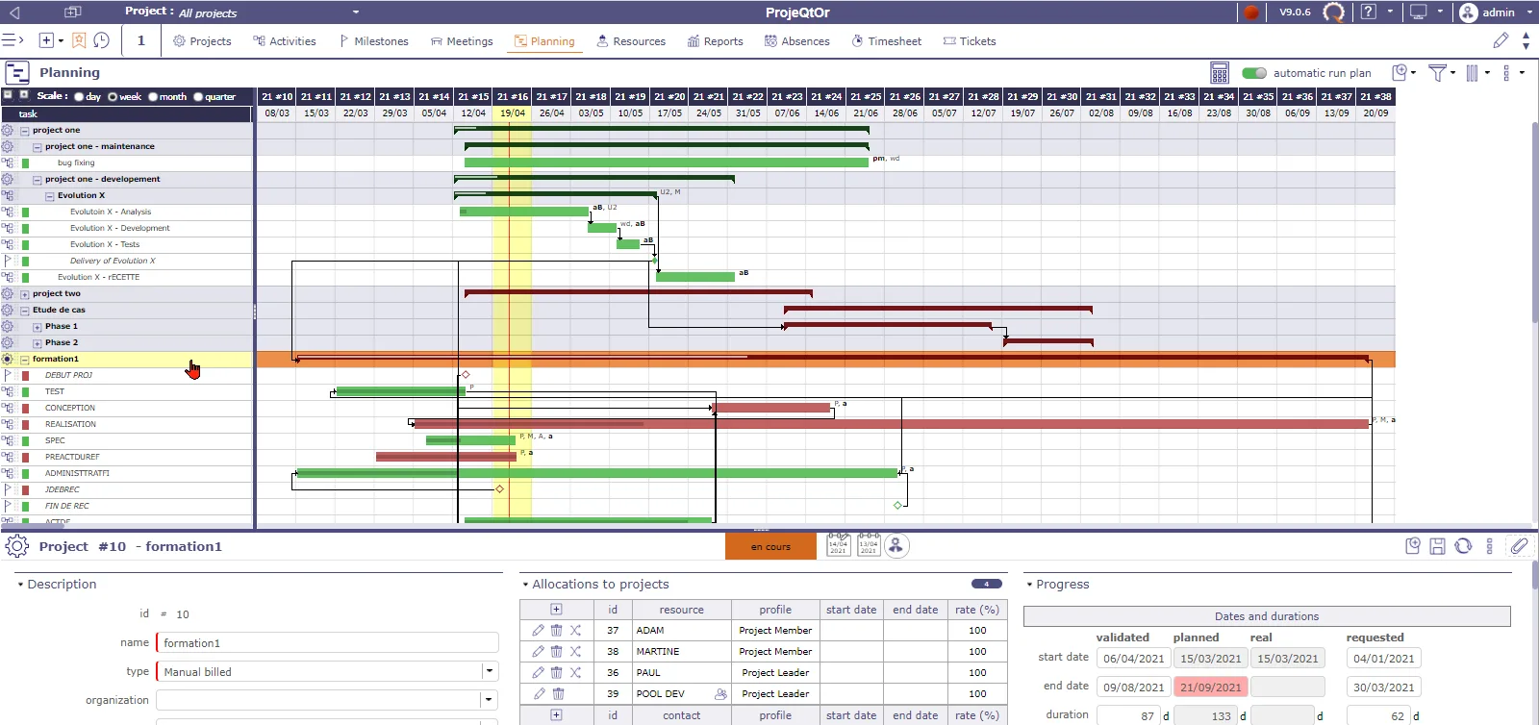Add a new allocation with the plus icon
Image resolution: width=1539 pixels, height=725 pixels.
click(x=556, y=610)
